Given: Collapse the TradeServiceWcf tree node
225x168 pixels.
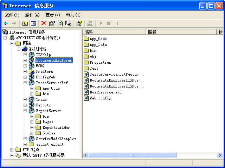Looking at the screenshot, I should point(25,83).
